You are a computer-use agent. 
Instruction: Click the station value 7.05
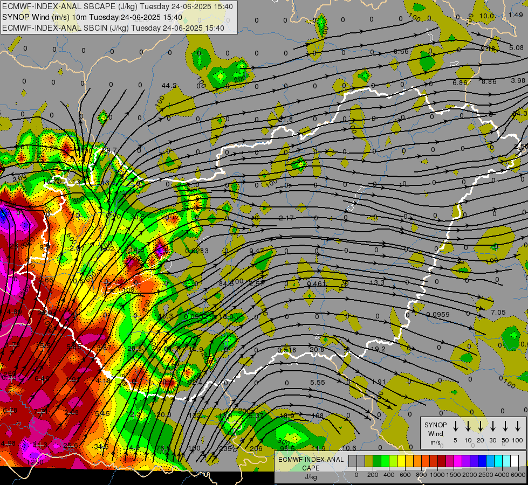498,313
